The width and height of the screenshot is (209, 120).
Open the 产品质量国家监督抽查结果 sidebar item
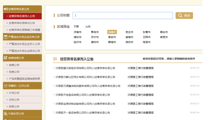(24, 79)
